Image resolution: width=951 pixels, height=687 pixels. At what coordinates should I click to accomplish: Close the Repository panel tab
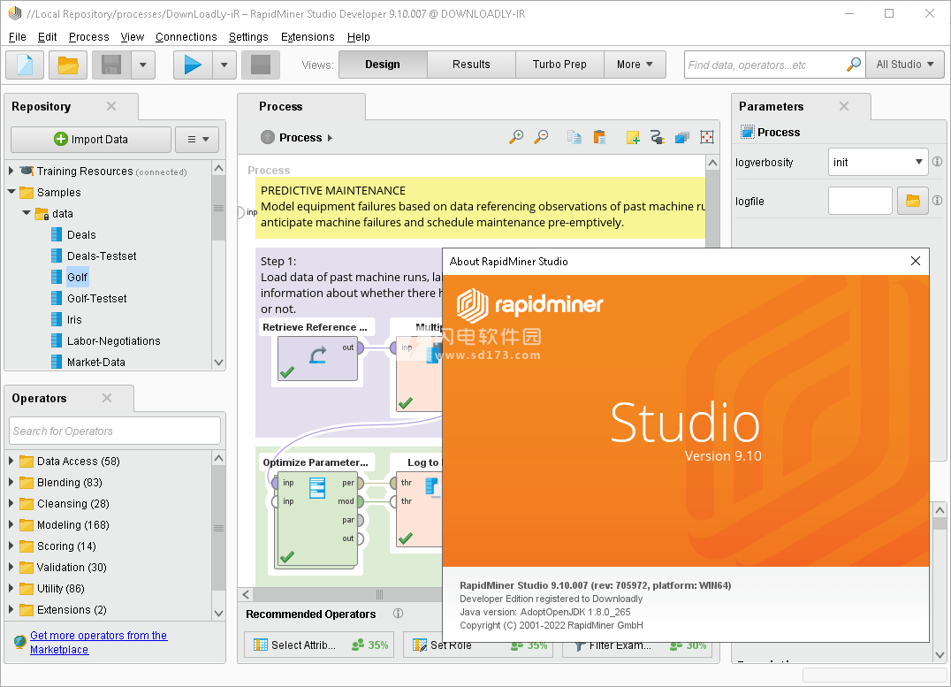(x=111, y=106)
